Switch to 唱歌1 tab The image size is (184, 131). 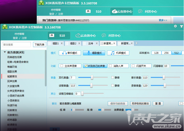pyautogui.click(x=55, y=43)
